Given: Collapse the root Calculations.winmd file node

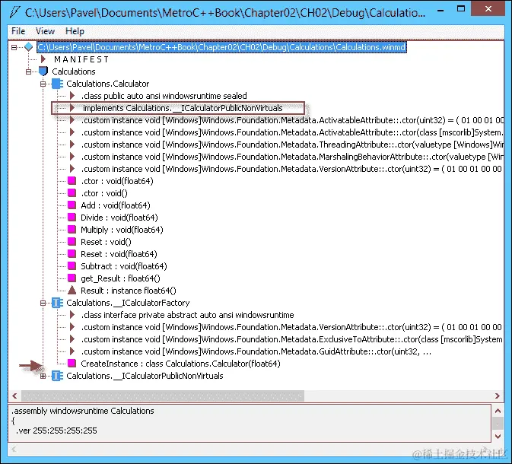Looking at the screenshot, I should click(14, 47).
